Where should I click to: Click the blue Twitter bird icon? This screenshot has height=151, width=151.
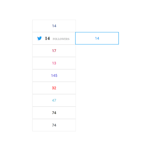coord(40,38)
